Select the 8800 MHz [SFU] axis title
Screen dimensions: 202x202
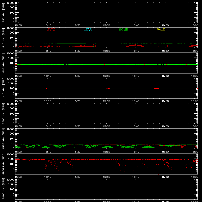coord(3,164)
